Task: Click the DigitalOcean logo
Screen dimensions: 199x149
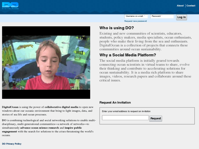Action: coord(10,6)
